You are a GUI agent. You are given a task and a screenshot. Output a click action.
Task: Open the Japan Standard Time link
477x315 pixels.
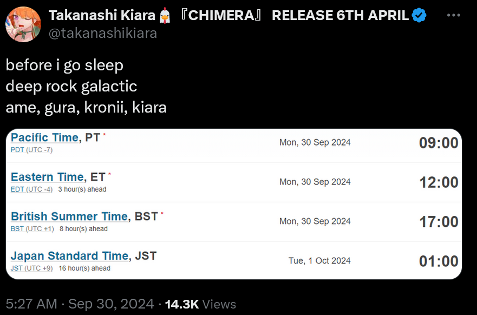(69, 256)
